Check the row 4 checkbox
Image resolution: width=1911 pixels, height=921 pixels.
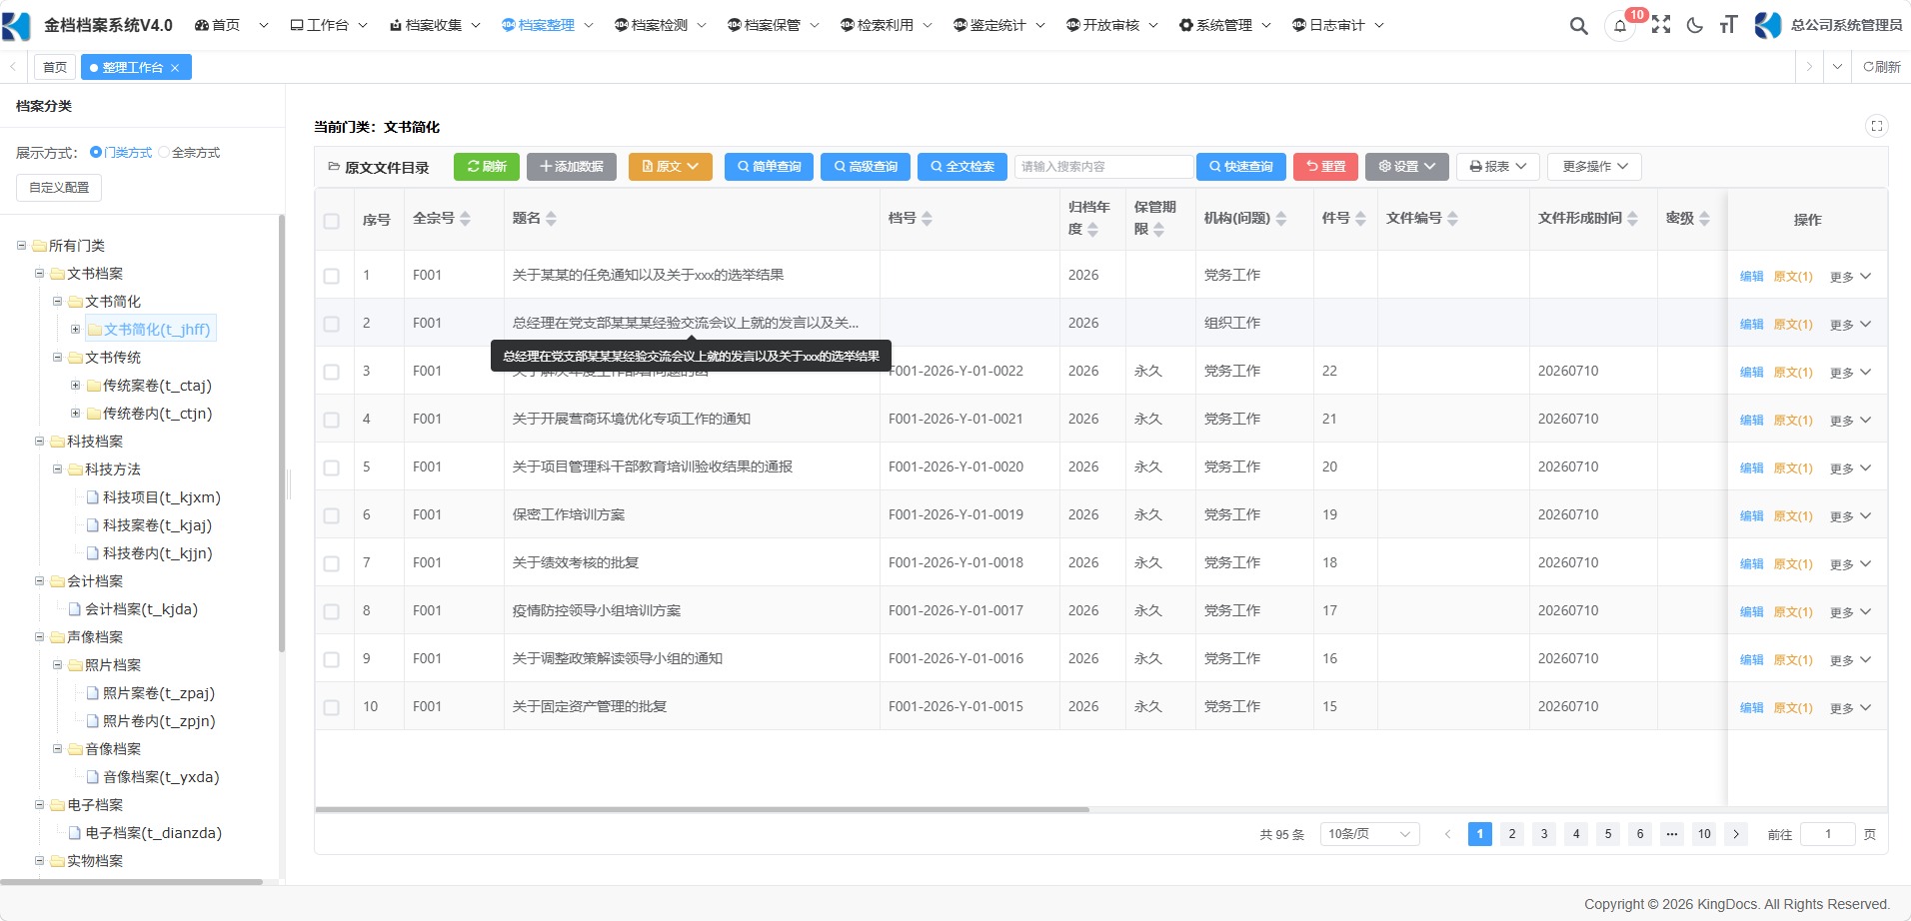(x=332, y=420)
